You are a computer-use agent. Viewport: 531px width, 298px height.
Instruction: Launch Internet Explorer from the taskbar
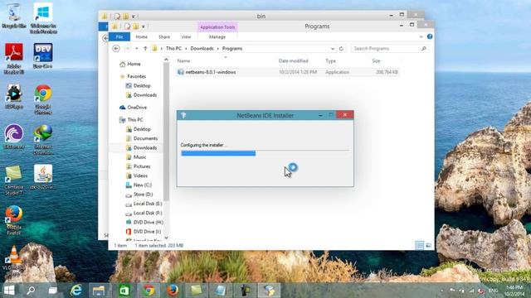pos(76,291)
